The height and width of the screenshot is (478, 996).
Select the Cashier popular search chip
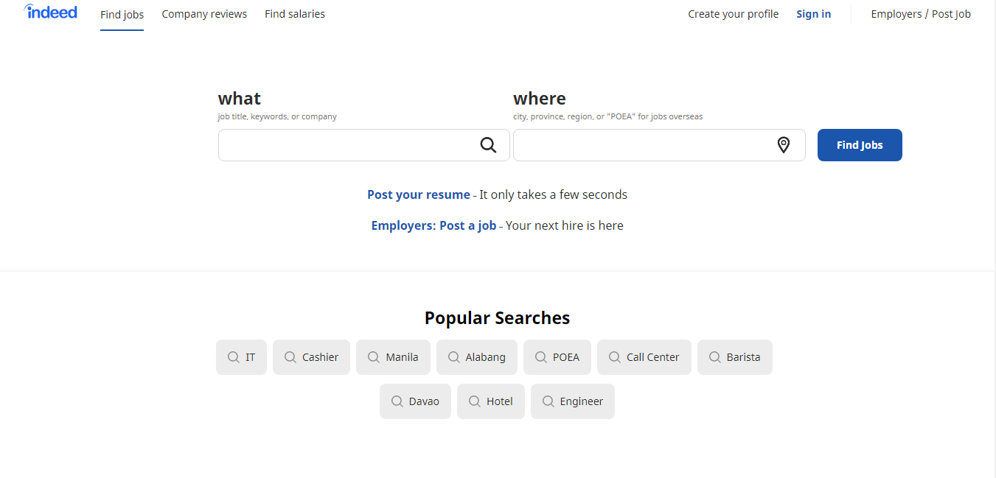pos(311,357)
